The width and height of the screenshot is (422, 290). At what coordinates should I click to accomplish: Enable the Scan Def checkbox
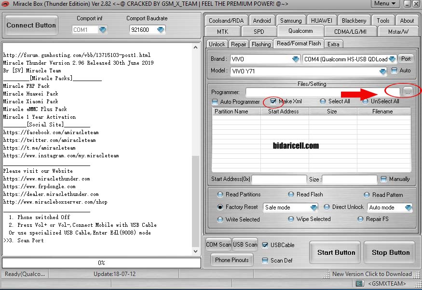(x=265, y=261)
